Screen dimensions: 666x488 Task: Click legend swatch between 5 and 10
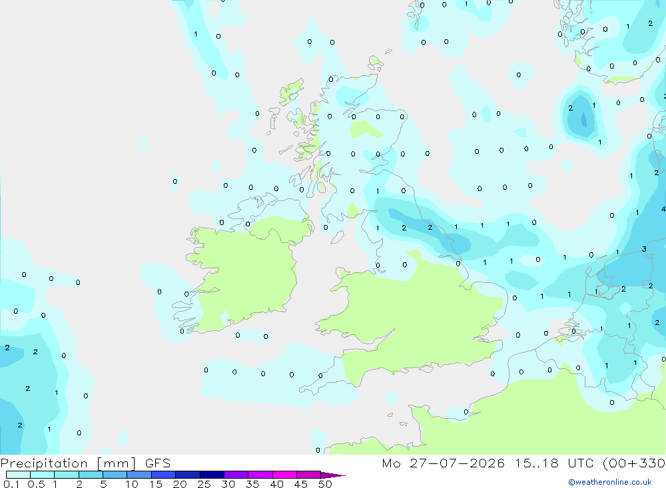(115, 475)
